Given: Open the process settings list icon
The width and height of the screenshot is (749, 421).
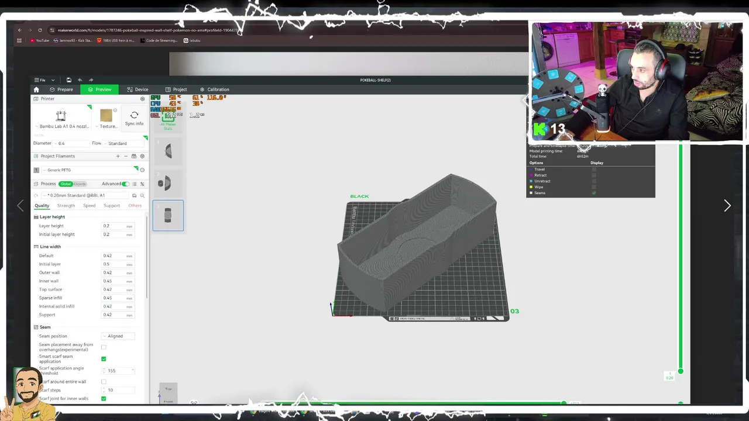Looking at the screenshot, I should [135, 184].
